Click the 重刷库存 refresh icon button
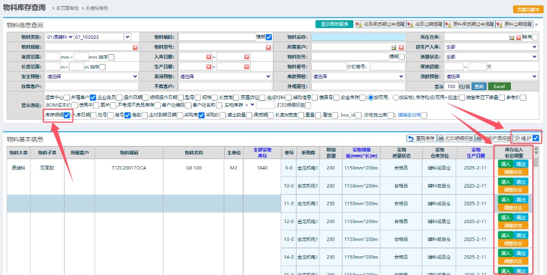The image size is (547, 275). click(x=421, y=138)
